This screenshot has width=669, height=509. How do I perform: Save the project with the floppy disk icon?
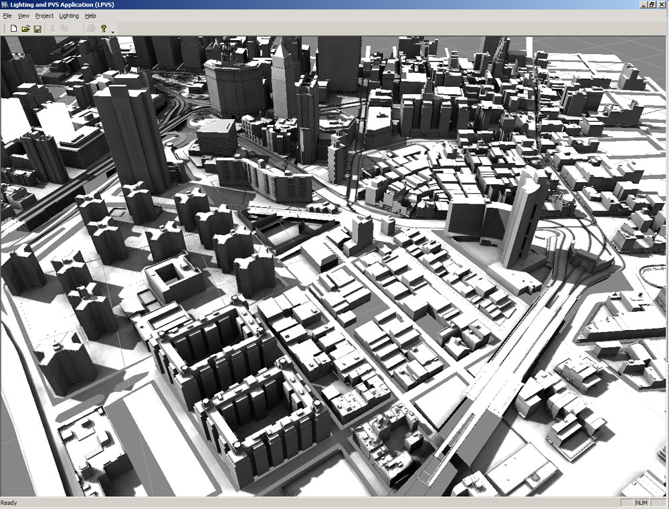coord(37,29)
